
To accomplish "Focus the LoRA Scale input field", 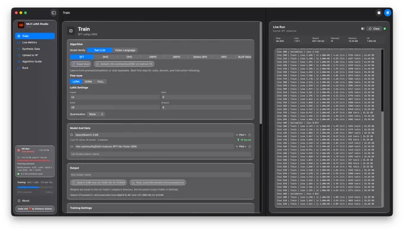I will click(115, 107).
